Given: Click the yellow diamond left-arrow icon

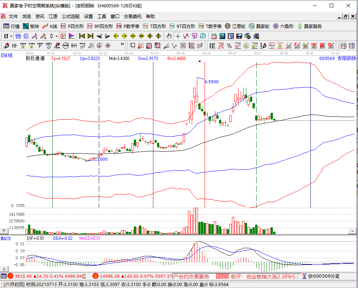Looking at the screenshot, I should (x=116, y=36).
